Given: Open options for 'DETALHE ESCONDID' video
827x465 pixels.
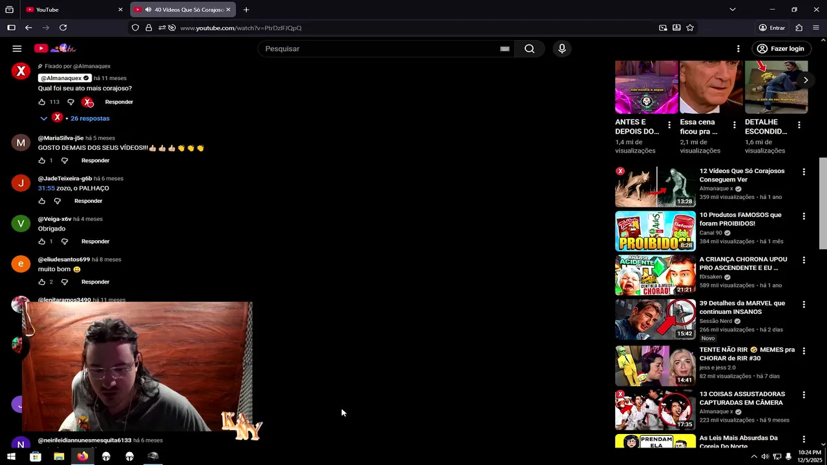Looking at the screenshot, I should (x=799, y=125).
